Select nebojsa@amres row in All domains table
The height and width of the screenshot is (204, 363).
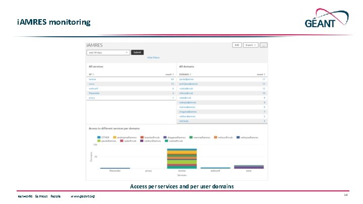222,102
